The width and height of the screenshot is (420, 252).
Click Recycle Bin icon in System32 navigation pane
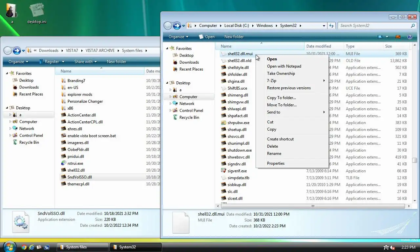coord(175,117)
